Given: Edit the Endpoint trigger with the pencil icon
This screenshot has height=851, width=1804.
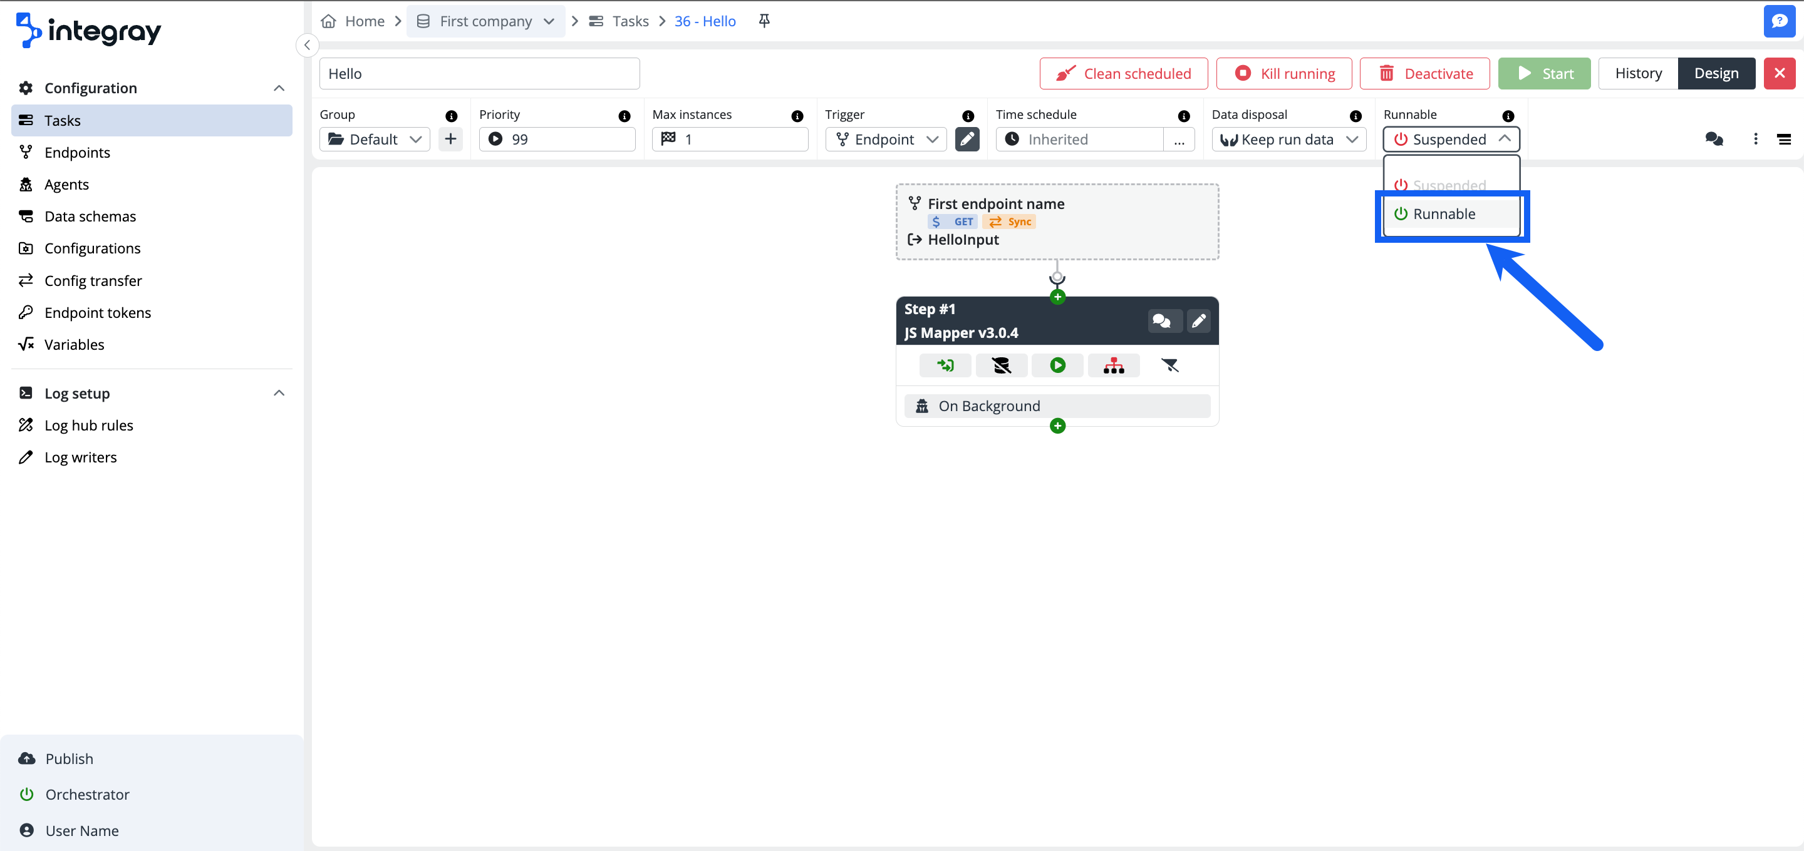Looking at the screenshot, I should tap(967, 140).
